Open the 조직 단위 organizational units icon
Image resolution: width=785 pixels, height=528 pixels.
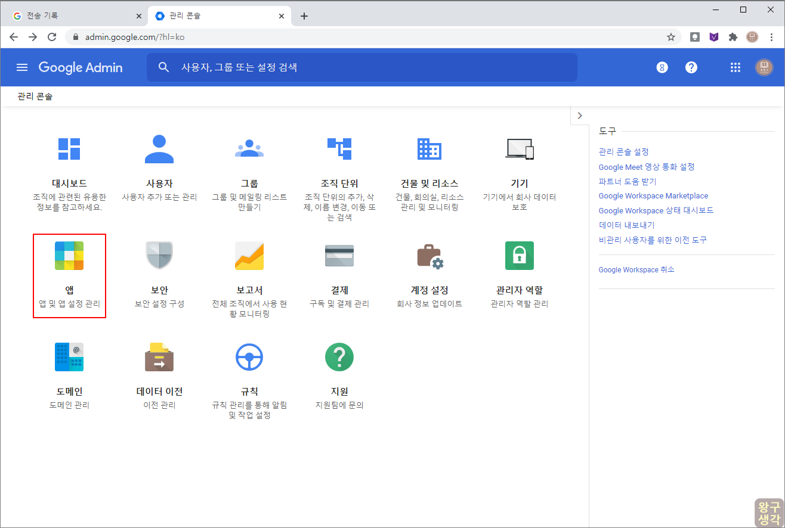click(339, 149)
